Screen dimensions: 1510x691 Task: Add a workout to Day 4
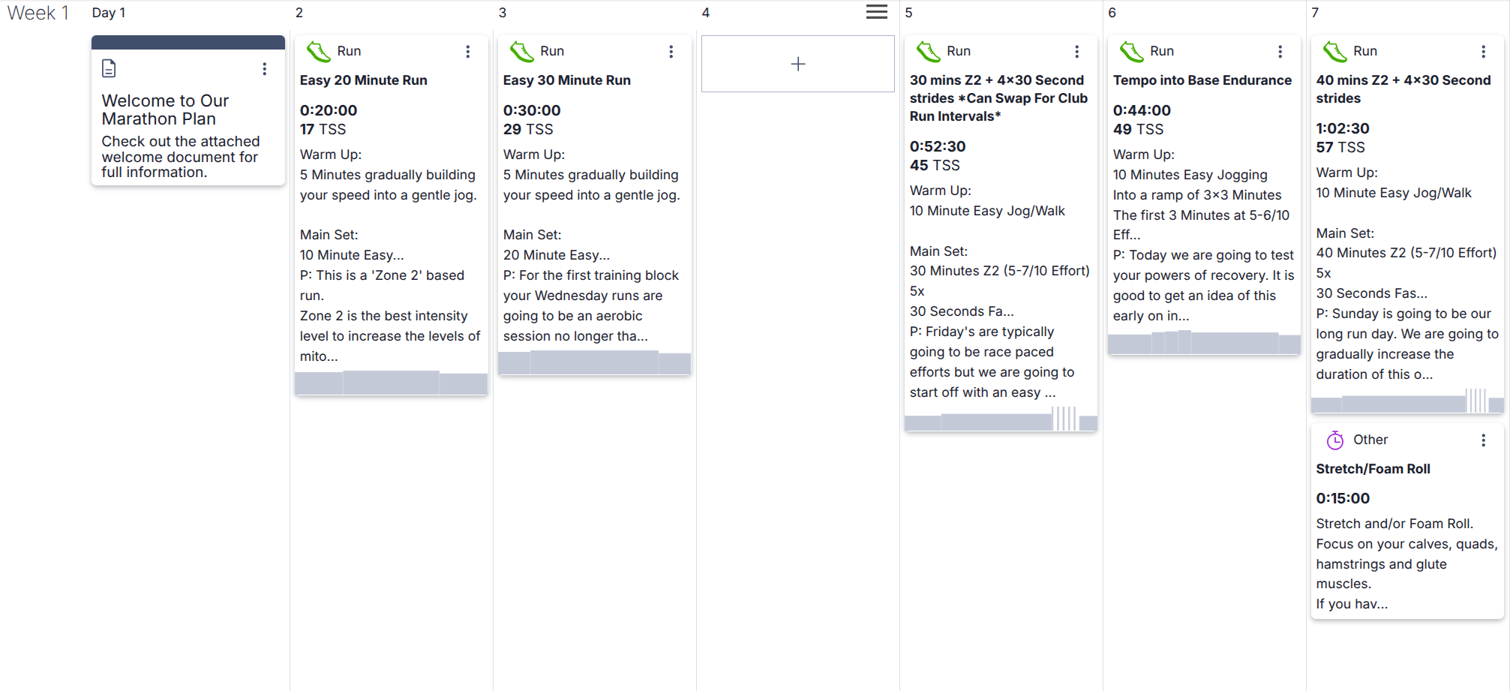pyautogui.click(x=797, y=65)
